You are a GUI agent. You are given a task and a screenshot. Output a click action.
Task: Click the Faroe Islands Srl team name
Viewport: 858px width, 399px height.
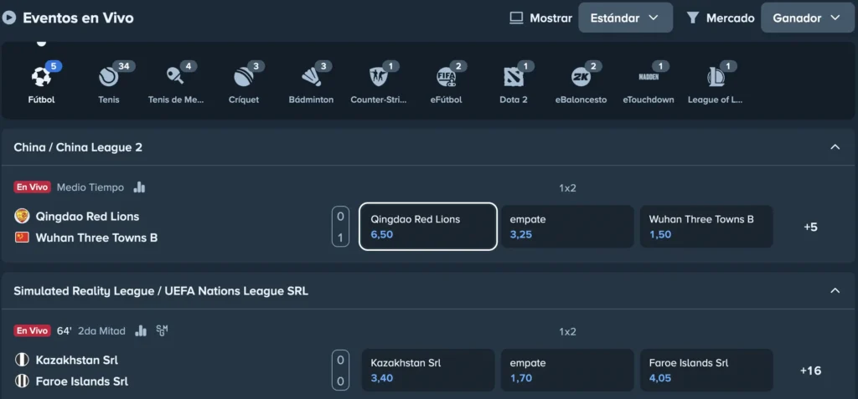pos(82,381)
